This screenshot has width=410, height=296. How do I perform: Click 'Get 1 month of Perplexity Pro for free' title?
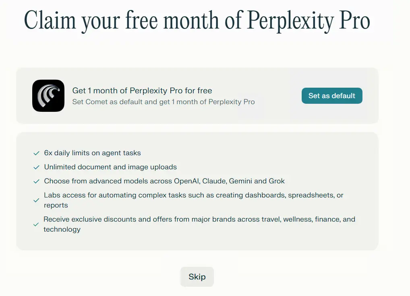coord(142,90)
